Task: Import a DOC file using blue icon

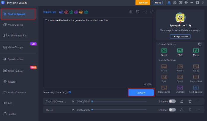Action: click(x=61, y=12)
